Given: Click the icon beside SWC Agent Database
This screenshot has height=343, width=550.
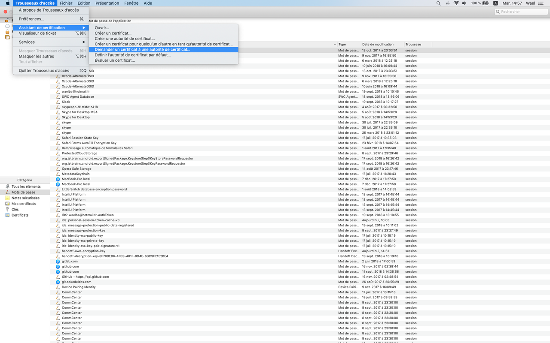Looking at the screenshot, I should pos(58,96).
